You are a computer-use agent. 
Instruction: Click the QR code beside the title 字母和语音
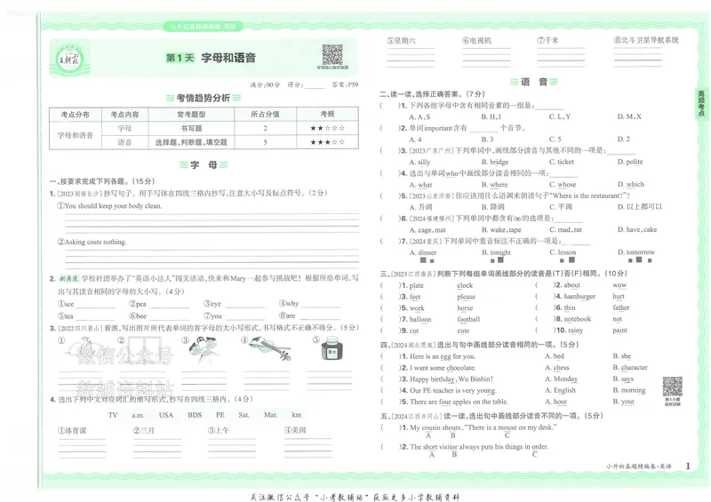pos(332,55)
